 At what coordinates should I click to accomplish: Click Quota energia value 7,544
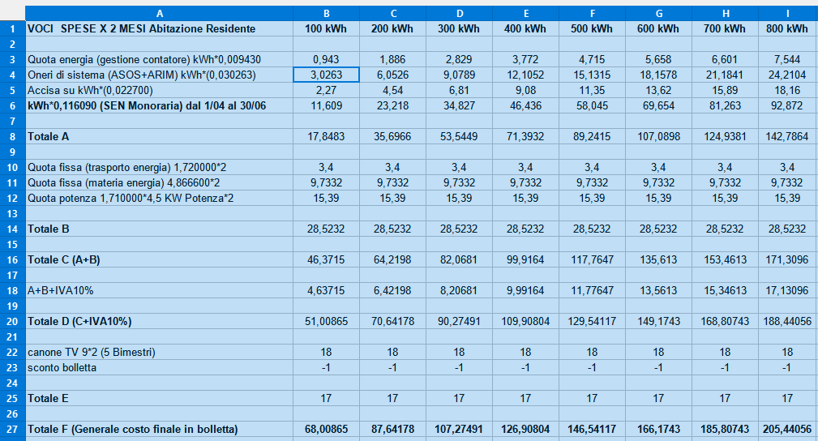pos(788,59)
